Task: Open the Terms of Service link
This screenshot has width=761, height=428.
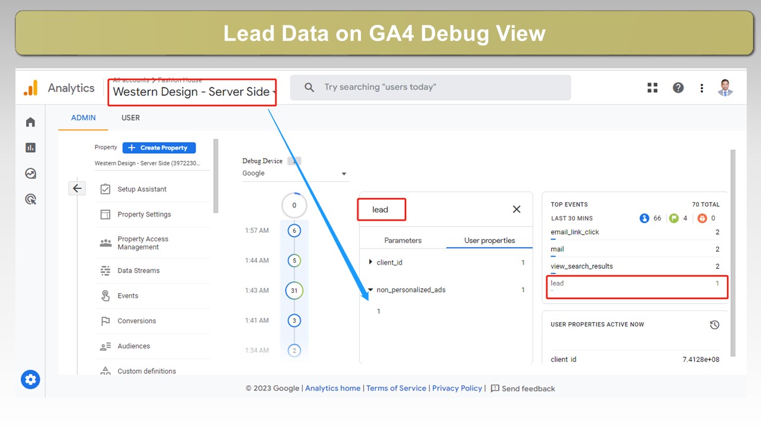Action: point(396,388)
